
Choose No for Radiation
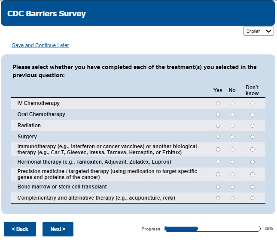[x=232, y=125]
